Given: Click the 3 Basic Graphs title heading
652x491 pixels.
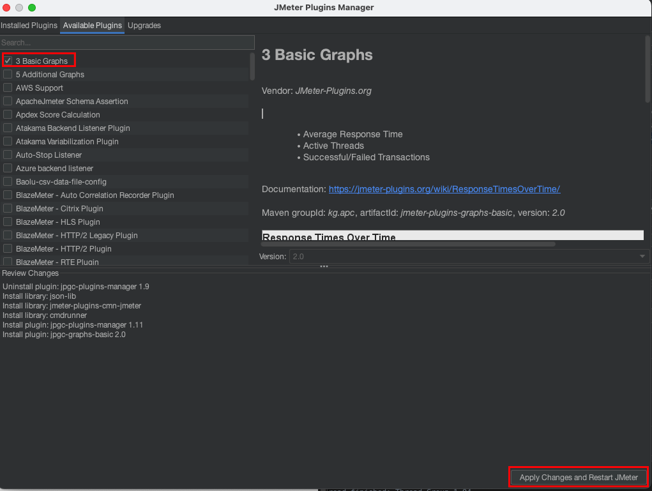Looking at the screenshot, I should click(x=317, y=55).
